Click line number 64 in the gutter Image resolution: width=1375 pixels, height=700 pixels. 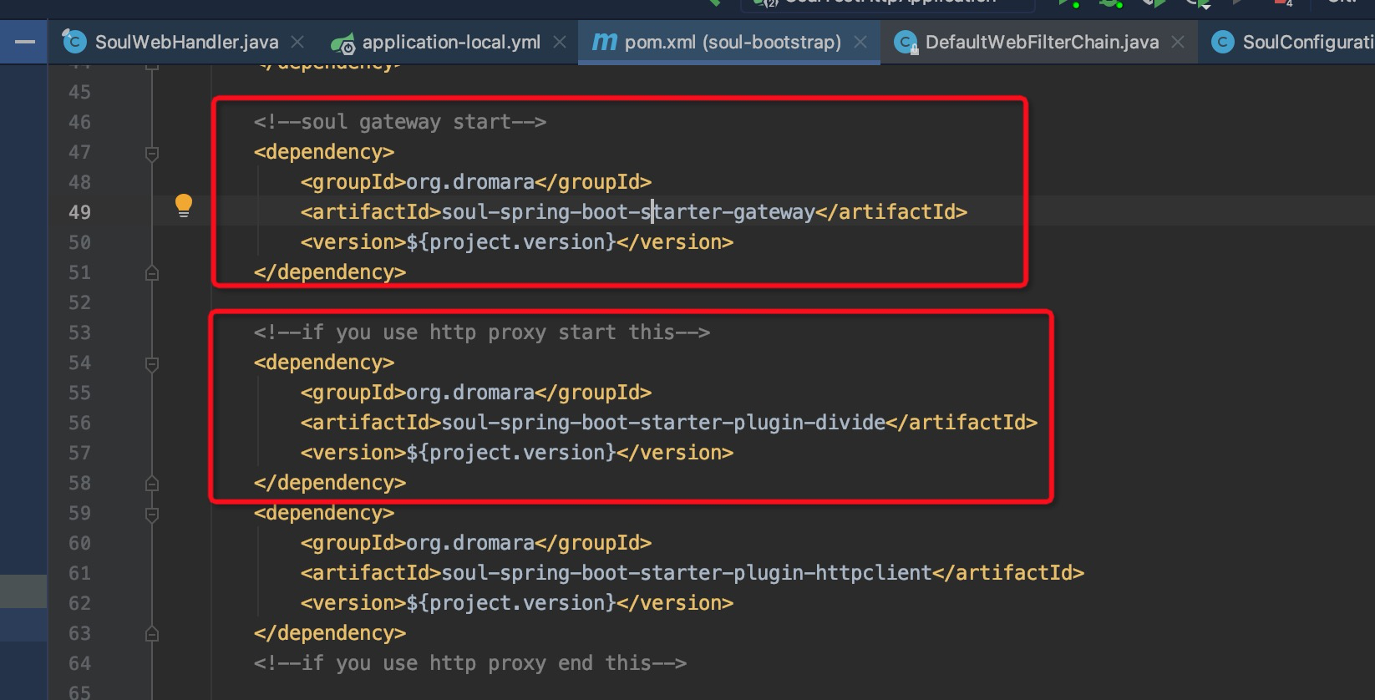point(79,663)
